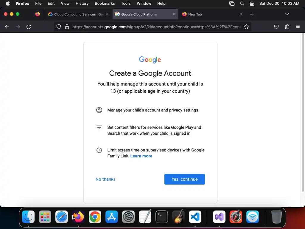Launch Terminal from the Dock
305x229 pixels.
[x=162, y=217]
